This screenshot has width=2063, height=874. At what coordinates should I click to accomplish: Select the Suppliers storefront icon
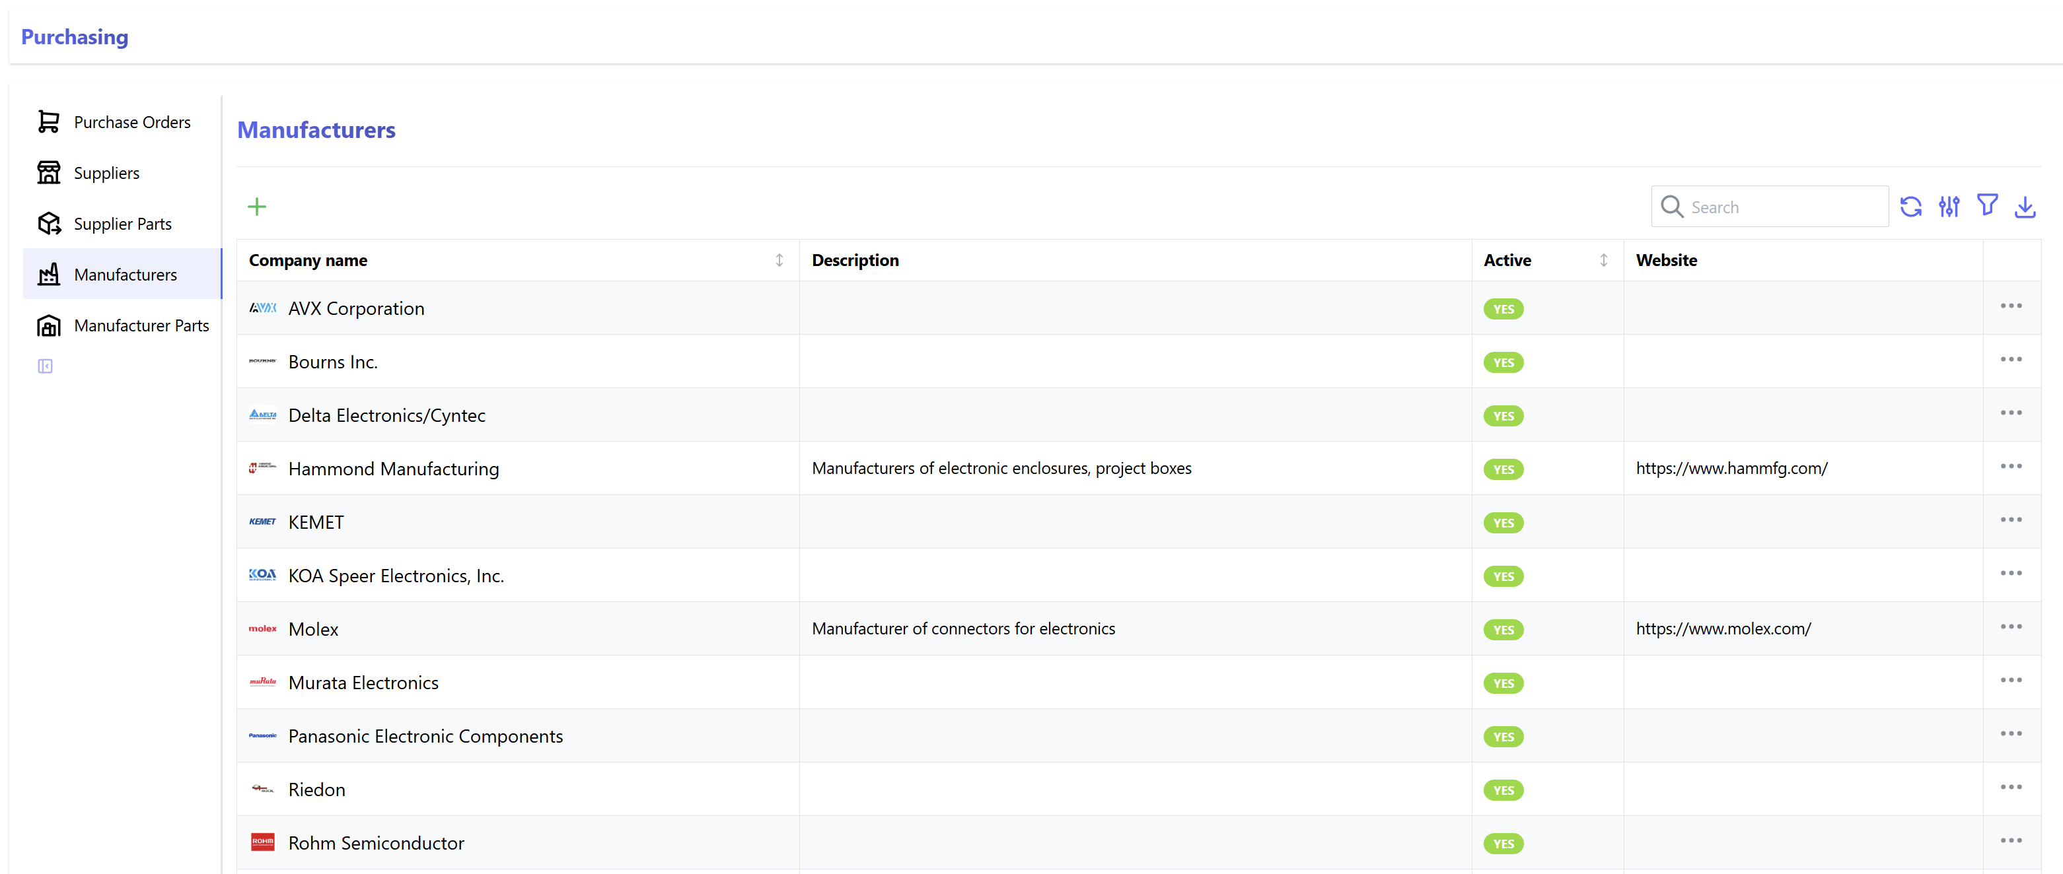49,173
